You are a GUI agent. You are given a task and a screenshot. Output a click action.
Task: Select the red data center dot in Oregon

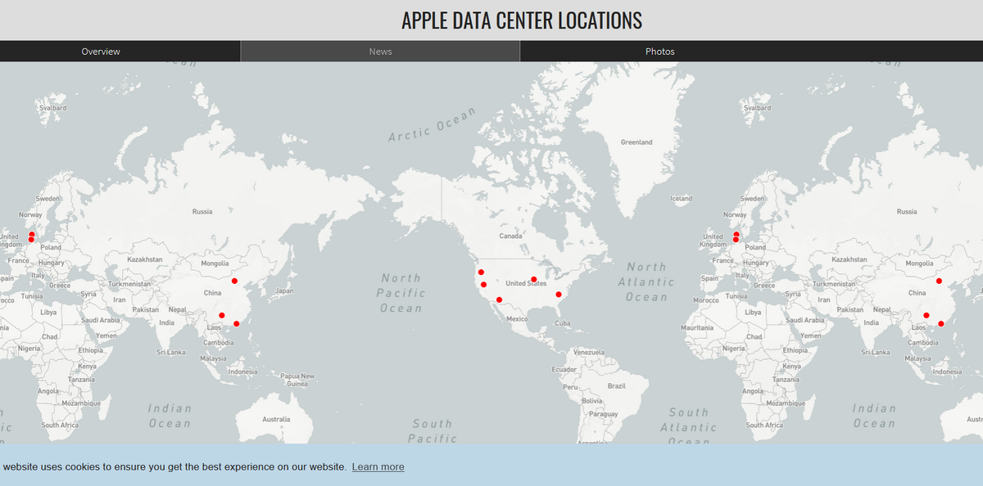[482, 272]
